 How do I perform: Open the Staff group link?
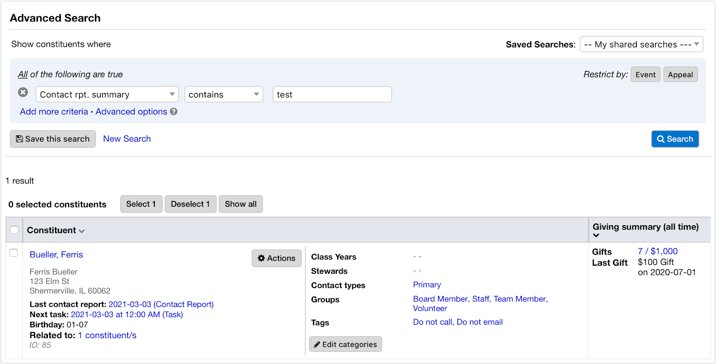click(481, 299)
